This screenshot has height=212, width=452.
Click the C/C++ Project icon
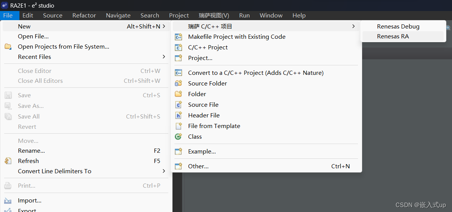179,47
